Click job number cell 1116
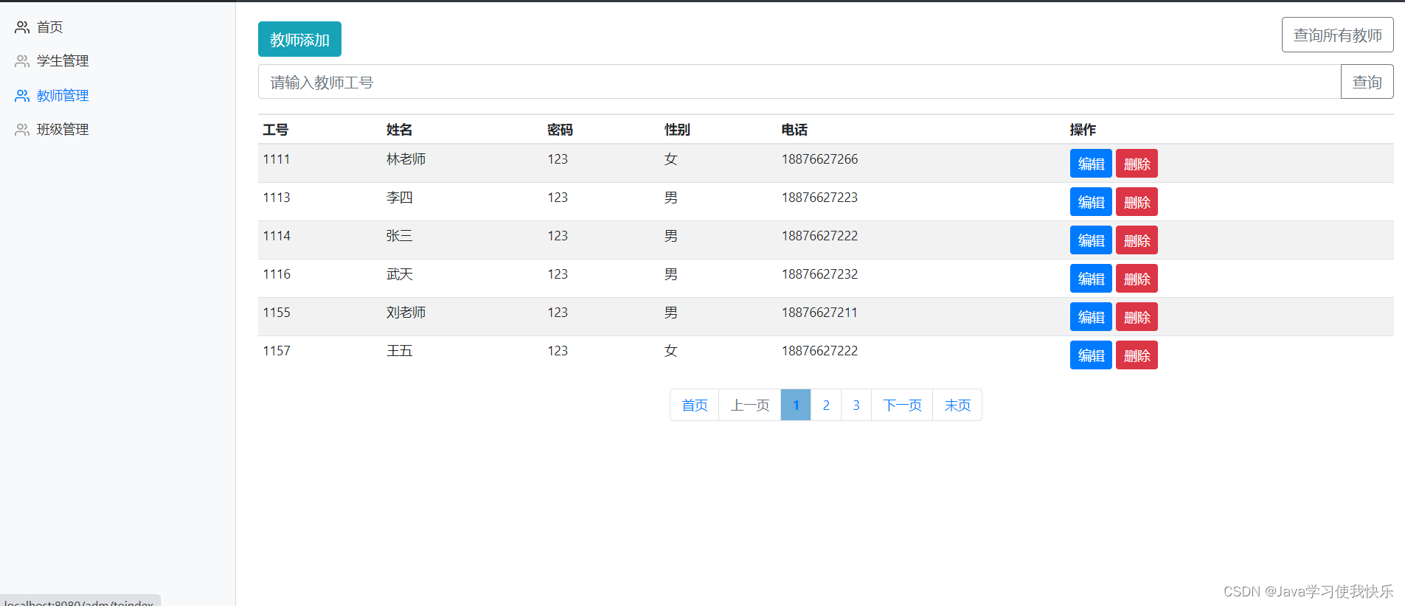The image size is (1405, 606). (x=277, y=274)
